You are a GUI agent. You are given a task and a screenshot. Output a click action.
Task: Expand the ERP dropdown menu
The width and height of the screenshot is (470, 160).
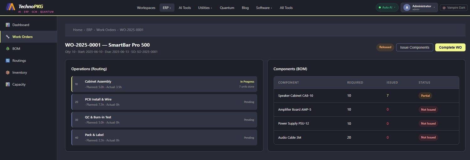coord(167,8)
